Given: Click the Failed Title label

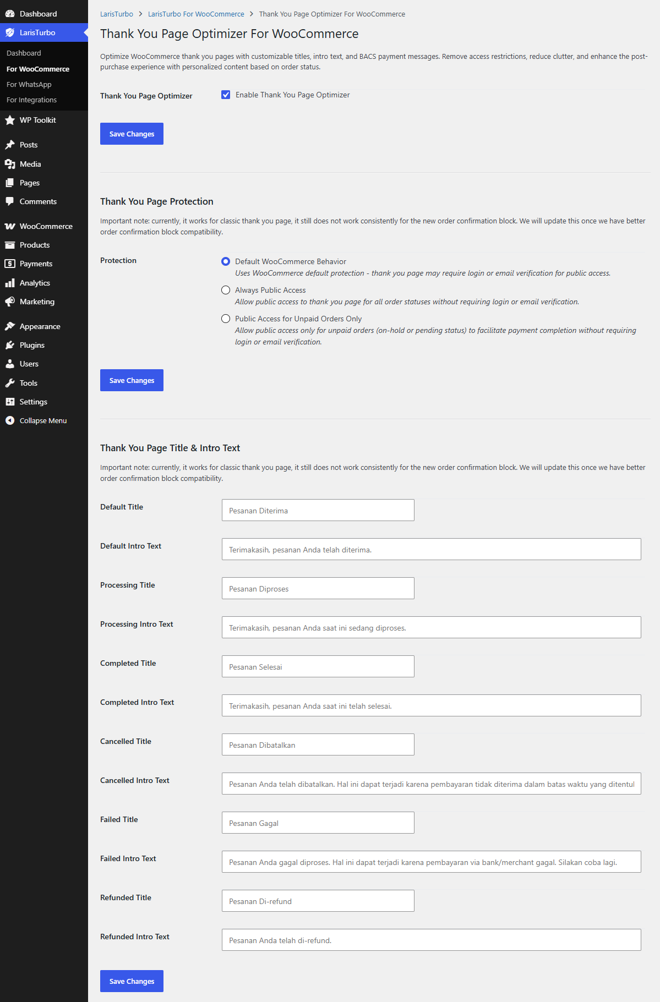Looking at the screenshot, I should [x=119, y=819].
